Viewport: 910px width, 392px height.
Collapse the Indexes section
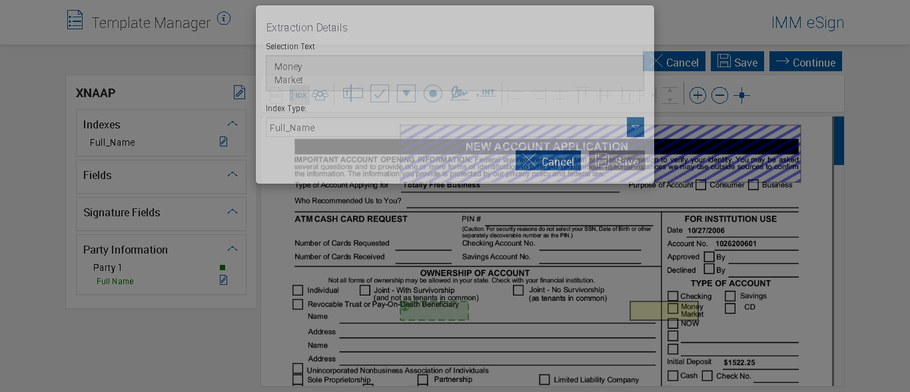click(232, 124)
